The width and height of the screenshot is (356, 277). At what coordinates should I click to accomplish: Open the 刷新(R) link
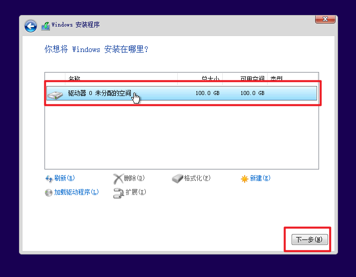(x=64, y=178)
